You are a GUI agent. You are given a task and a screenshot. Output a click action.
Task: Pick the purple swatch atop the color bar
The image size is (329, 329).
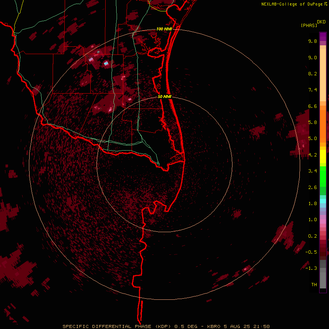[x=323, y=37]
